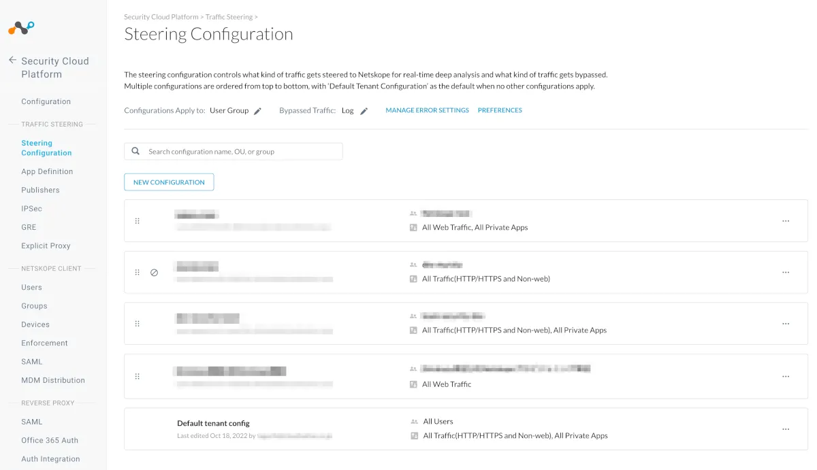Screen dimensions: 817x470
Task: Navigate to MDM Distribution in the sidebar
Action: coord(53,380)
